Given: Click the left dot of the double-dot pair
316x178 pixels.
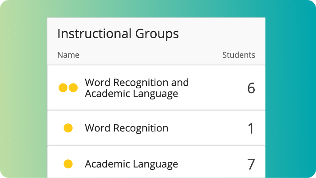Looking at the screenshot, I should point(63,88).
